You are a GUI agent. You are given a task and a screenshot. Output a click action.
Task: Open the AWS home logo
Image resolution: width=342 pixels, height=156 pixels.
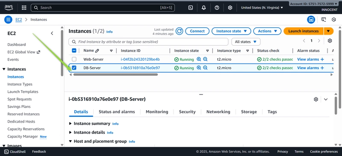tap(9, 8)
